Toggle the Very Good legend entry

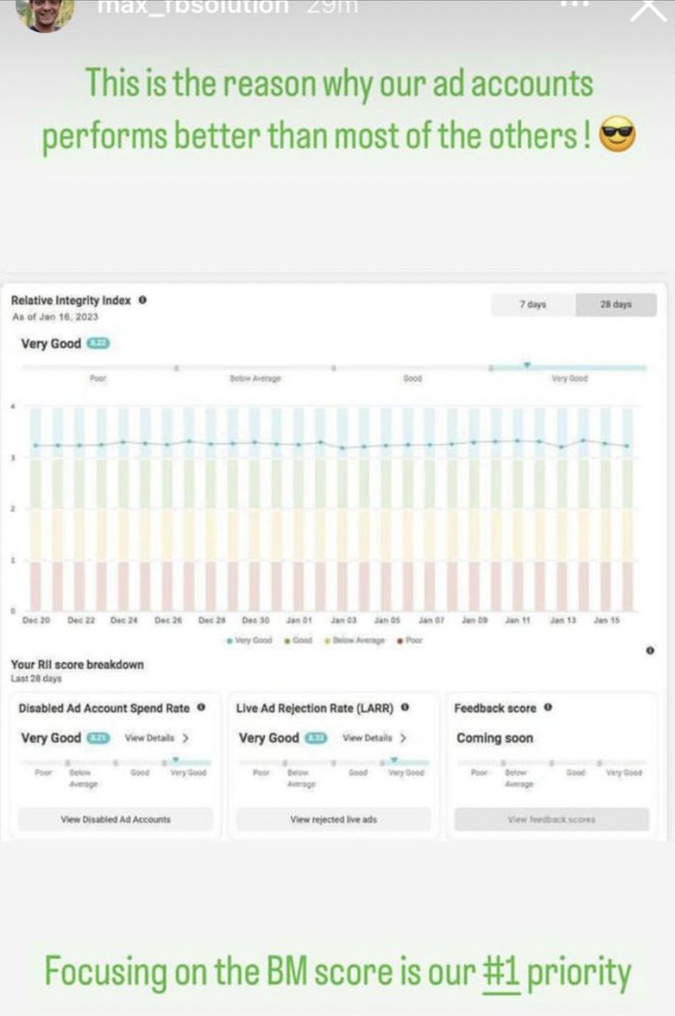coord(250,641)
